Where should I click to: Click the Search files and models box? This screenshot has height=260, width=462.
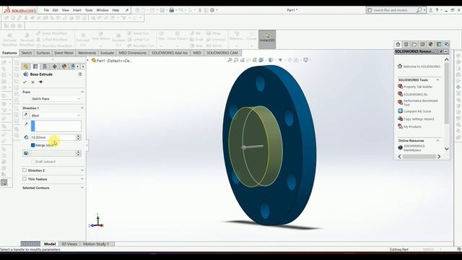pyautogui.click(x=396, y=10)
